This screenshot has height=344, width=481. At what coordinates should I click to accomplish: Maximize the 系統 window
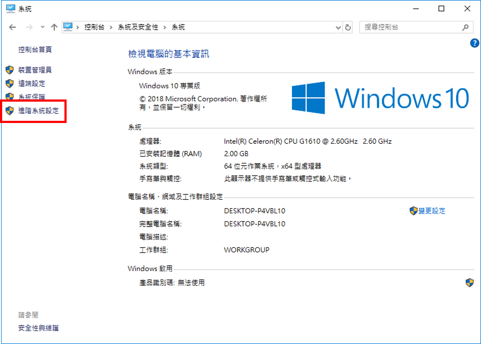[x=442, y=9]
